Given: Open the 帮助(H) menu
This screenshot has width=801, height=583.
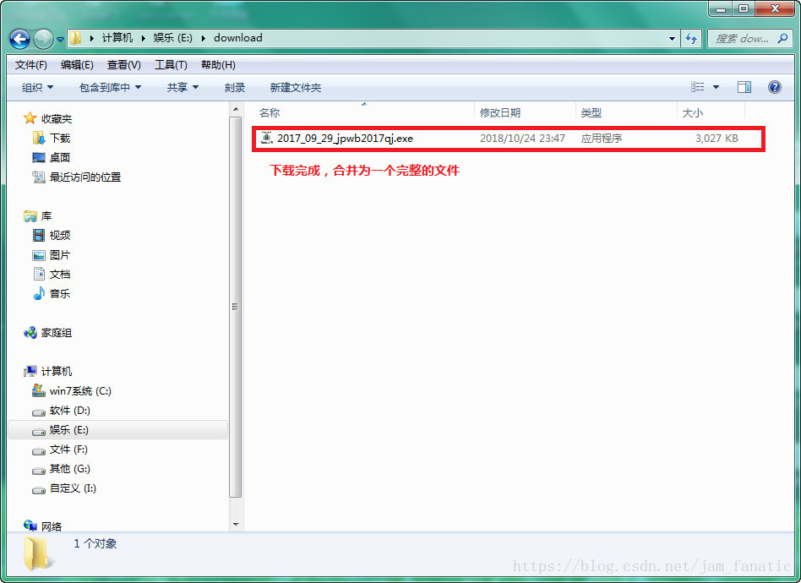Looking at the screenshot, I should click(218, 65).
